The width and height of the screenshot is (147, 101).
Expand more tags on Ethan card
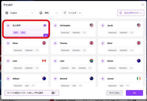tap(37, 50)
